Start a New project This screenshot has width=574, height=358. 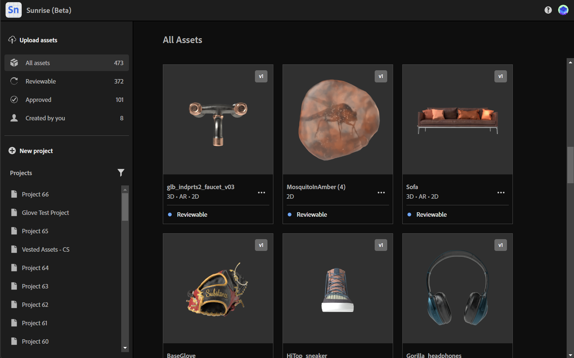point(36,150)
